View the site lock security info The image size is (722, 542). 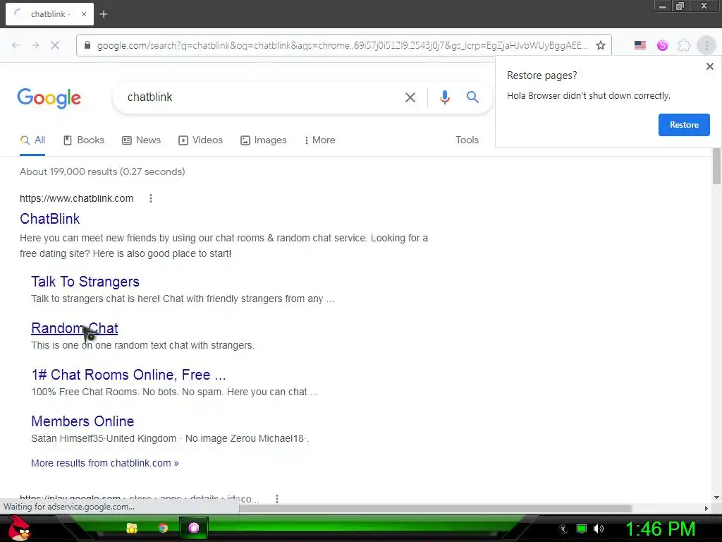tap(87, 45)
